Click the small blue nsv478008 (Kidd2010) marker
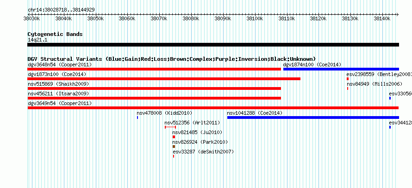The height and width of the screenshot is (188, 412). point(137,117)
